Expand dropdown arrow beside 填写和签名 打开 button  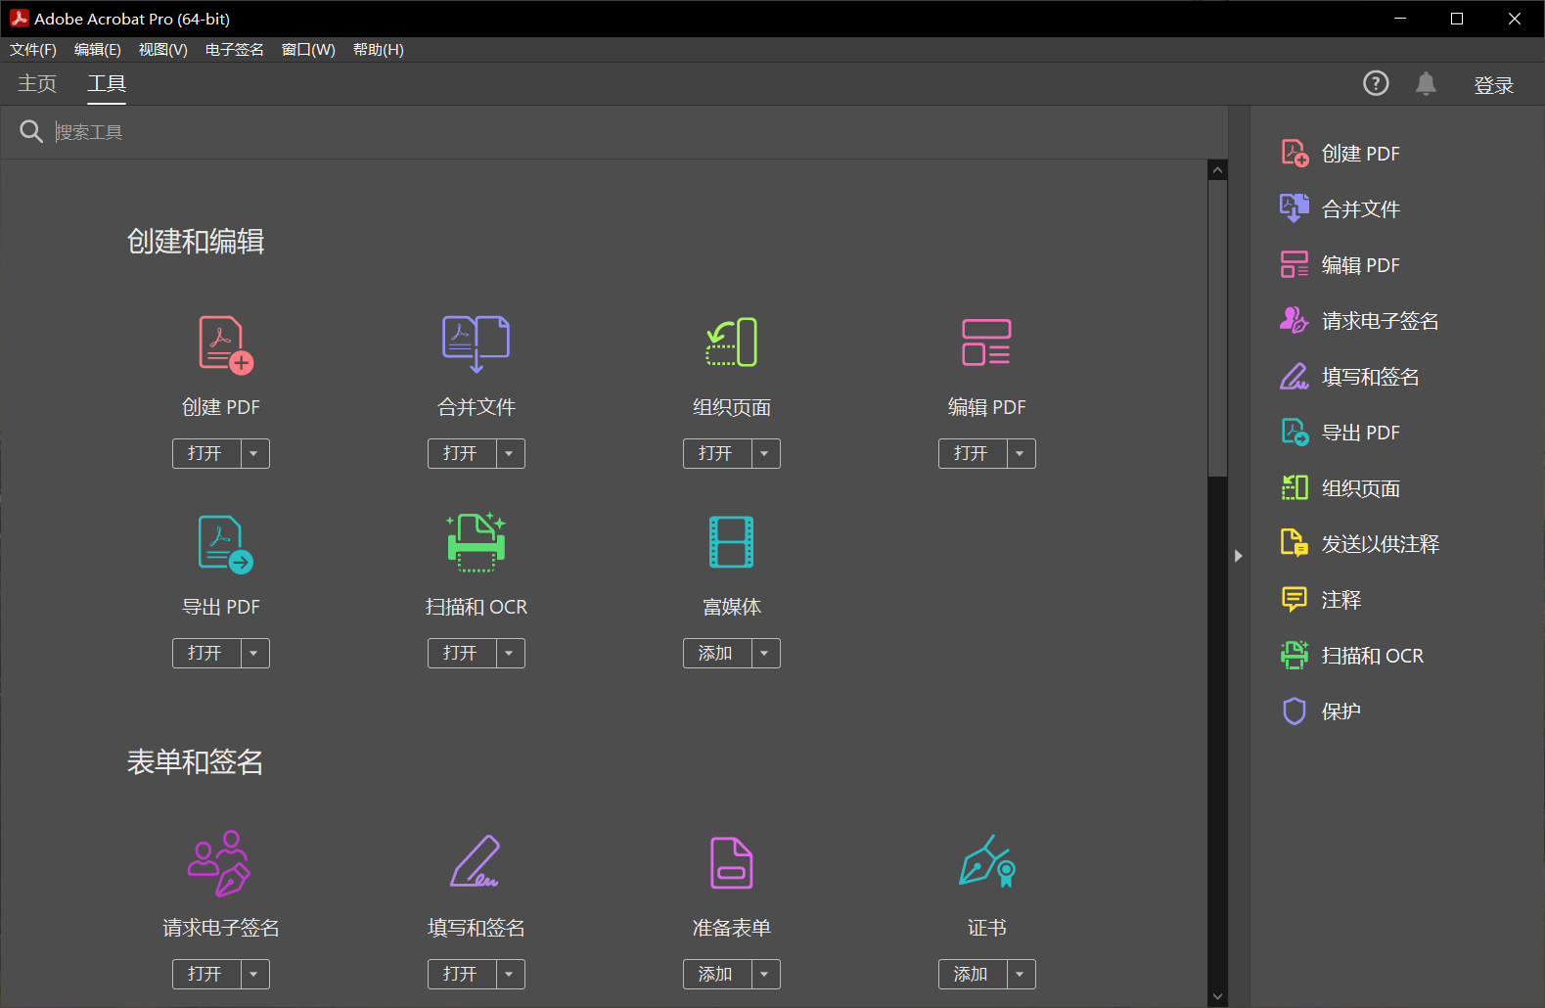(510, 975)
